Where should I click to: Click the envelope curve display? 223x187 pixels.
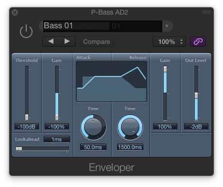point(112,81)
